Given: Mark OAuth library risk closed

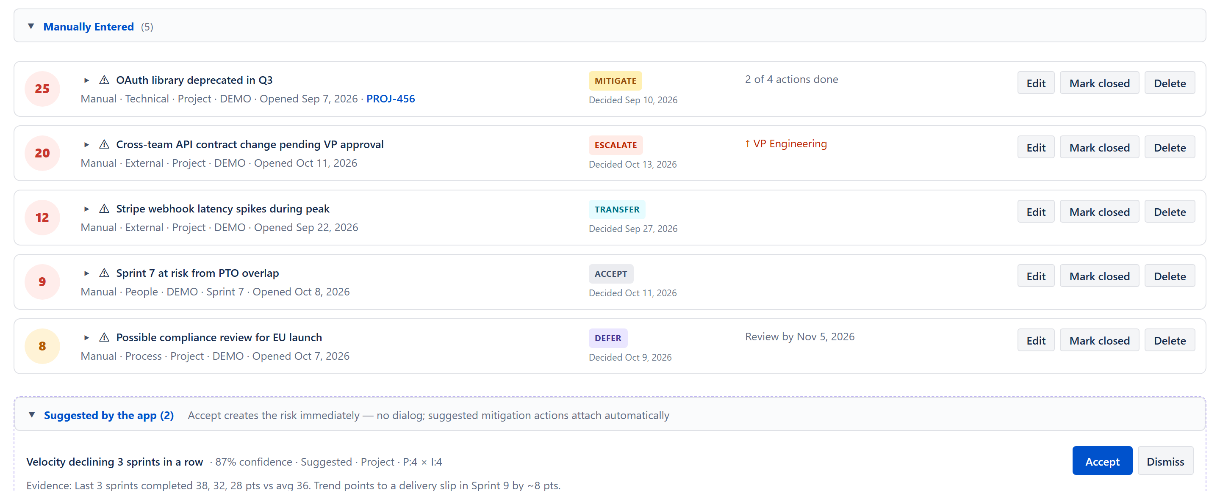Looking at the screenshot, I should pos(1099,83).
